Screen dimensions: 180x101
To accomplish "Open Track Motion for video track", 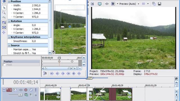I will pyautogui.click(x=15, y=90).
